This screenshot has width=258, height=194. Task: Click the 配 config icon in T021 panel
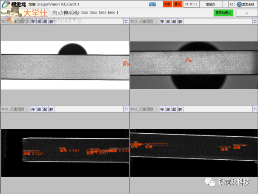pos(174,22)
